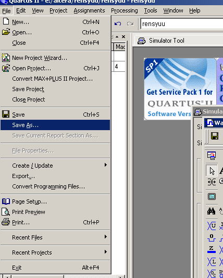
Task: Click the Print printer icon
Action: click(x=6, y=222)
